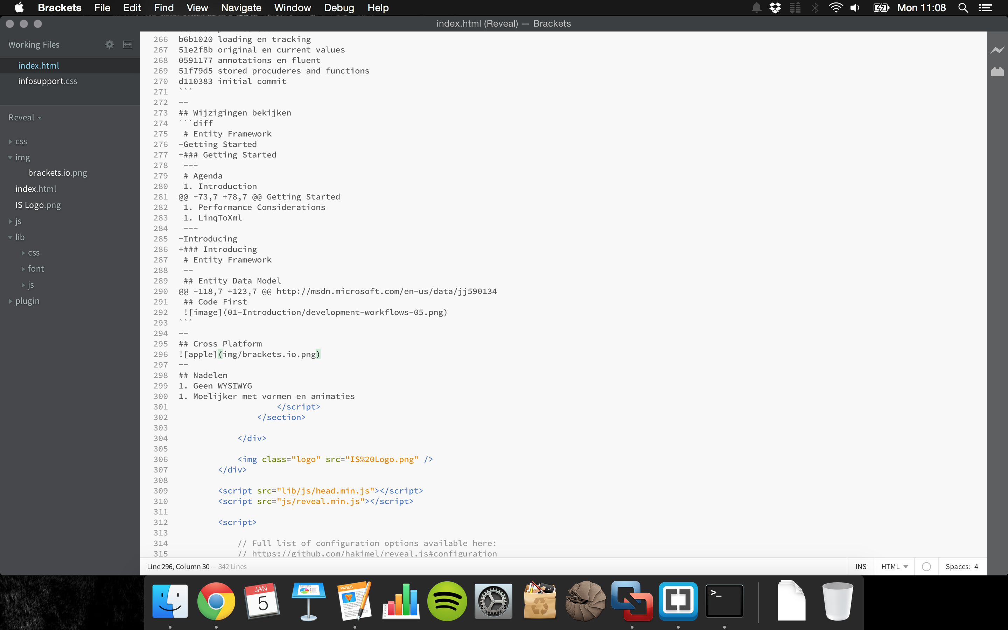Open Spotlight search magnifier
Viewport: 1008px width, 630px height.
pyautogui.click(x=963, y=8)
